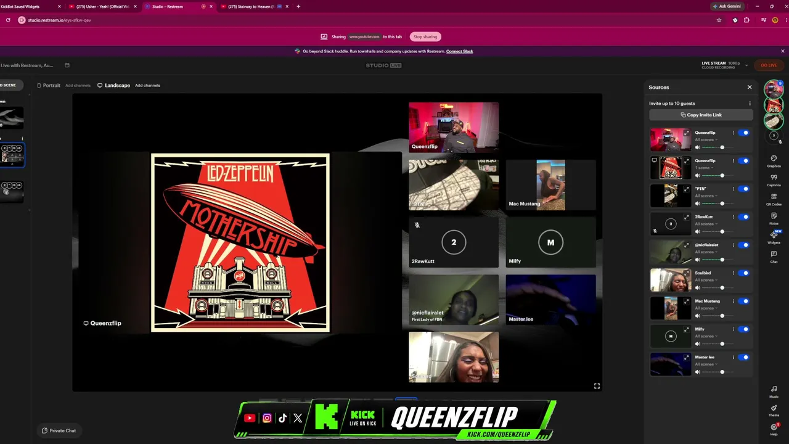The image size is (789, 444).
Task: Open the Music panel
Action: tap(774, 392)
